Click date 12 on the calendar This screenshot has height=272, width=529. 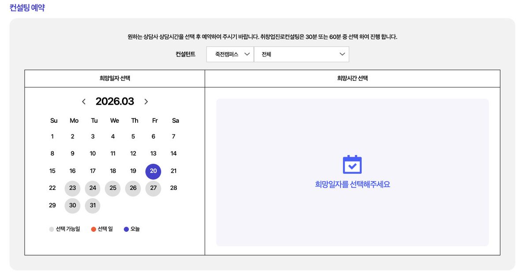tap(133, 154)
